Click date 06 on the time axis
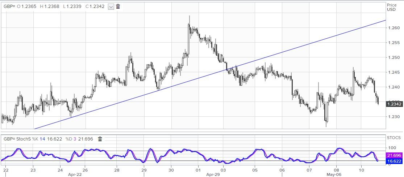Viewport: 404px width, 177px height. tap(282, 170)
